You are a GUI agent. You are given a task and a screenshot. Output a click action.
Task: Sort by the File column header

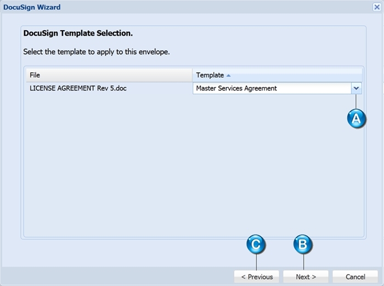[109, 75]
